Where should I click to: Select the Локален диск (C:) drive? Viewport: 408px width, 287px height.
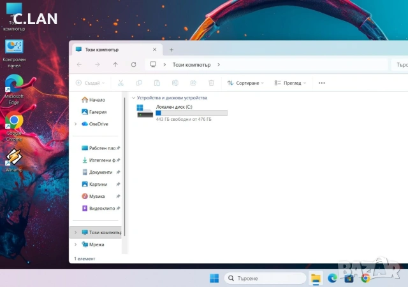(x=182, y=113)
